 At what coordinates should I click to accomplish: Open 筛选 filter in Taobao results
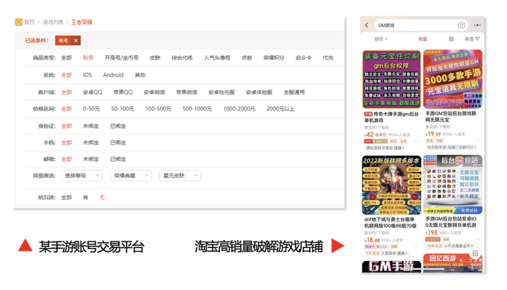point(472,39)
